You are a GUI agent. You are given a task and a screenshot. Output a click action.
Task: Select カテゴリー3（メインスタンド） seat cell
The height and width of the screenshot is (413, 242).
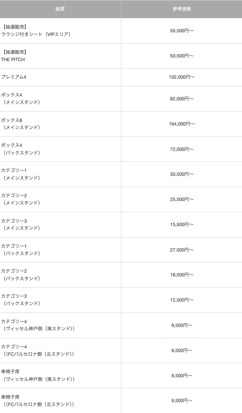coord(21,225)
